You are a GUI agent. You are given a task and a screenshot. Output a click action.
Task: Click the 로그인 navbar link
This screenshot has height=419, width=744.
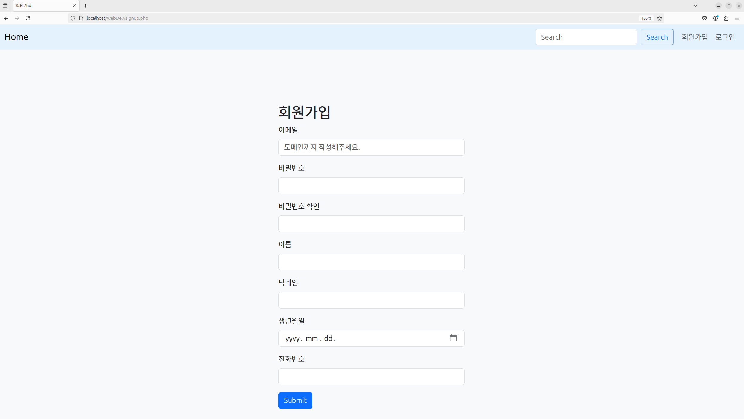pyautogui.click(x=725, y=37)
